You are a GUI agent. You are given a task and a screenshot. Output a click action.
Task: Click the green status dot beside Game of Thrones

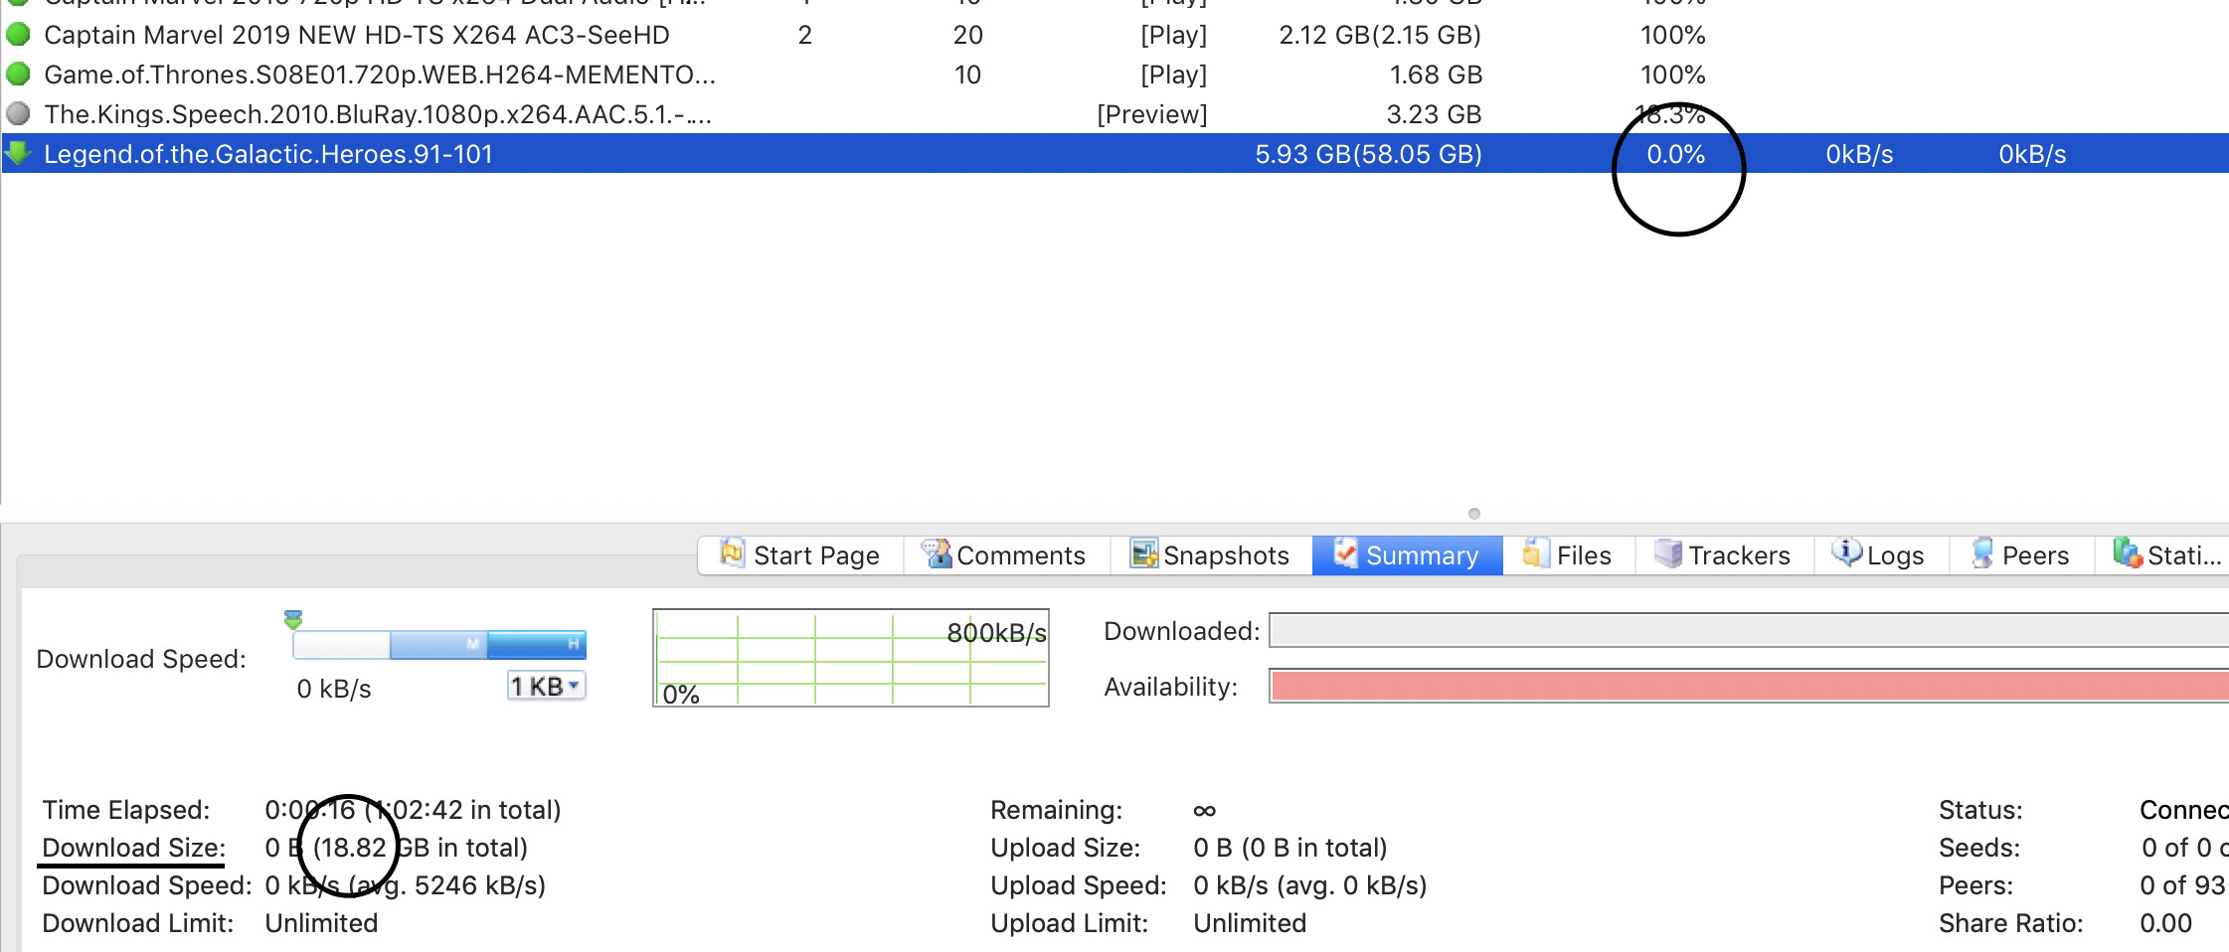18,75
